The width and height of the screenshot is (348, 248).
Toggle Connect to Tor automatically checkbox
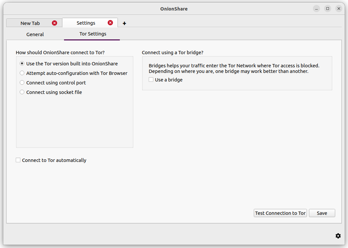(x=51, y=160)
